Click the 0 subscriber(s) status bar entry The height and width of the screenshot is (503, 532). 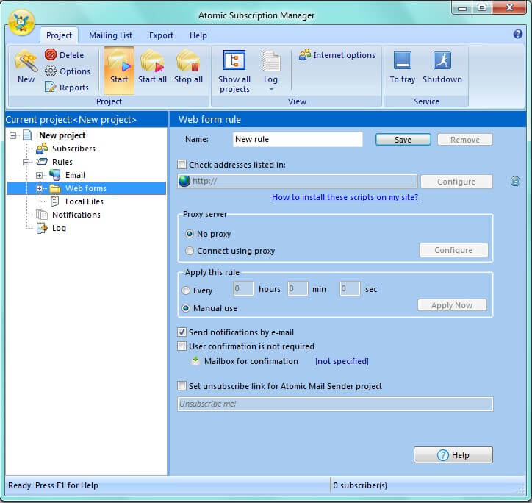[360, 485]
